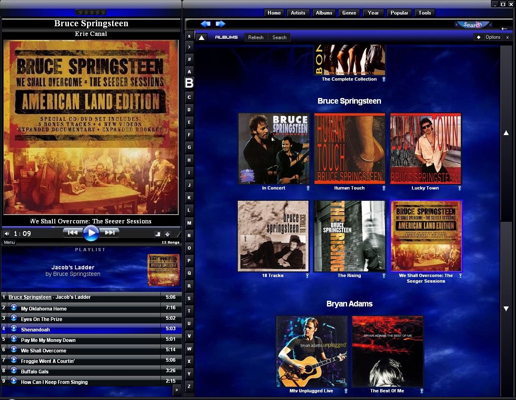Open the Genre tab

[349, 13]
